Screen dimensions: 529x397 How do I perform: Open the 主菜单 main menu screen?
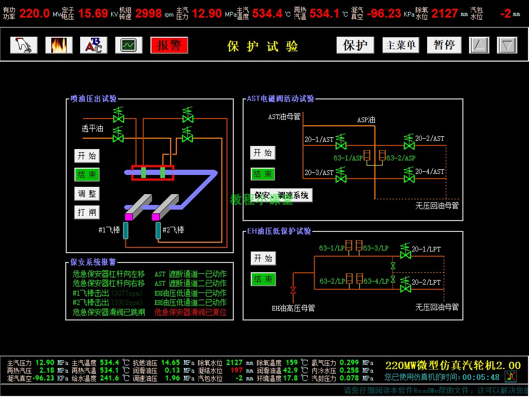pos(400,45)
